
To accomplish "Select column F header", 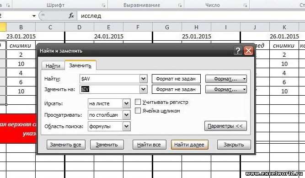I will coord(138,27).
